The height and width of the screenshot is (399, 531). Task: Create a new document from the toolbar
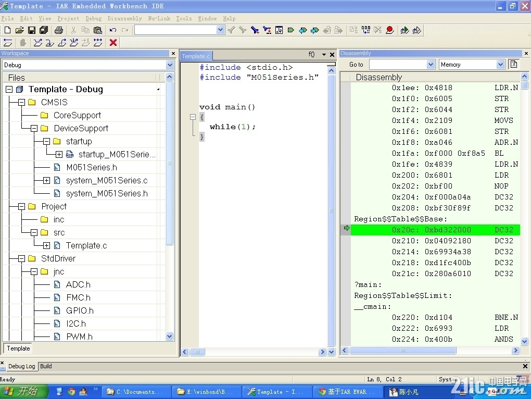[7, 30]
